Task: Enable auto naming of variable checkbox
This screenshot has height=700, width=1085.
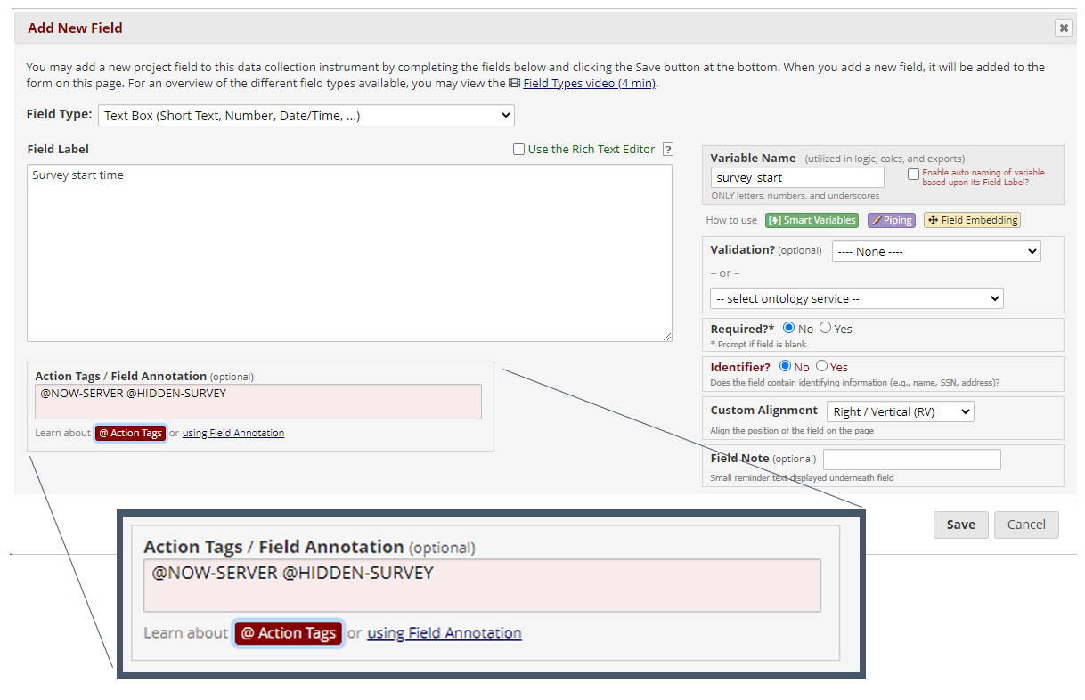Action: [913, 175]
